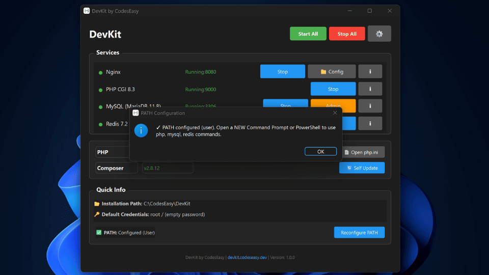Click the Default Credentials key icon

pyautogui.click(x=97, y=214)
